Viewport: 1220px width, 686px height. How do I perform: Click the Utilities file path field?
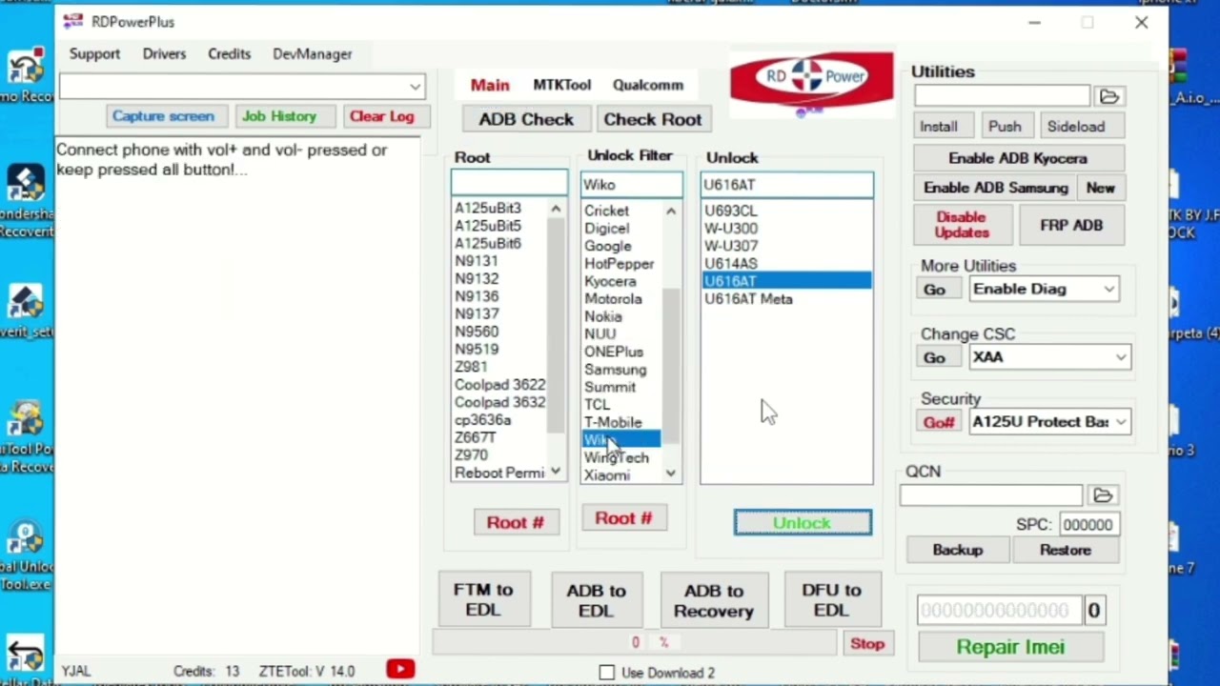click(x=1002, y=96)
